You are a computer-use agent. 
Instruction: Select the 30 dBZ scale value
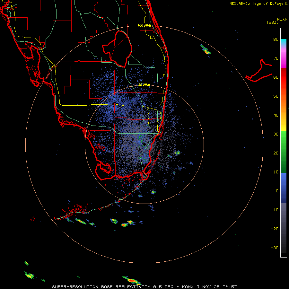pyautogui.click(x=276, y=134)
